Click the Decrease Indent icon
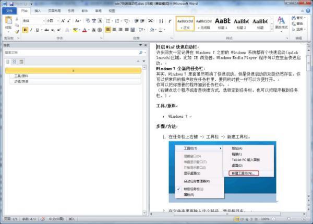 pos(137,21)
